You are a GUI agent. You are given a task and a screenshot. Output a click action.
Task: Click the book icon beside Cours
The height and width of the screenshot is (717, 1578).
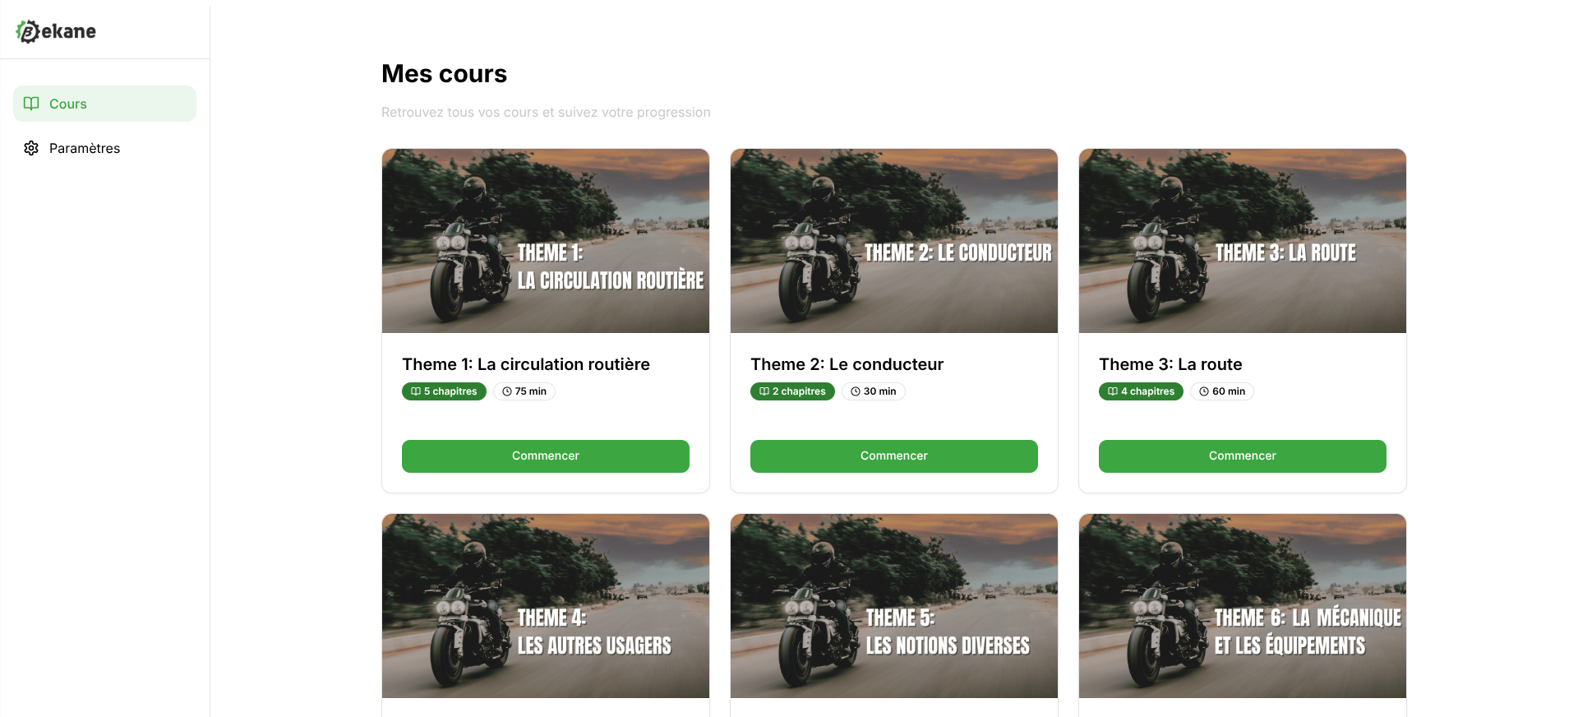pos(31,104)
